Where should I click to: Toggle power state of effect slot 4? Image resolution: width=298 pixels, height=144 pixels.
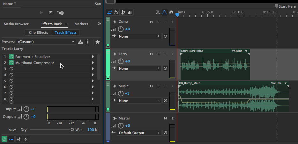(11, 75)
